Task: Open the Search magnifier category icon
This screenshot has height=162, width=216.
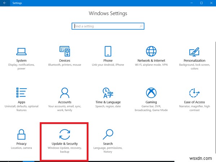Action: coord(108,134)
